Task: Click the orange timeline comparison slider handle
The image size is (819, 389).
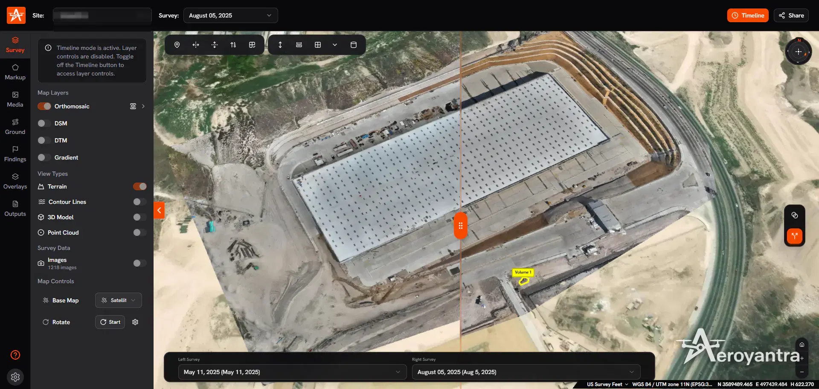Action: click(x=461, y=226)
